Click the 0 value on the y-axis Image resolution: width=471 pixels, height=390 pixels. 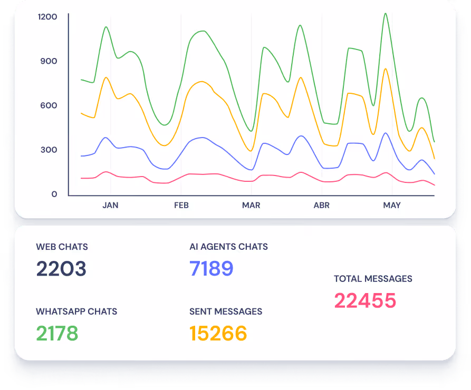point(54,194)
